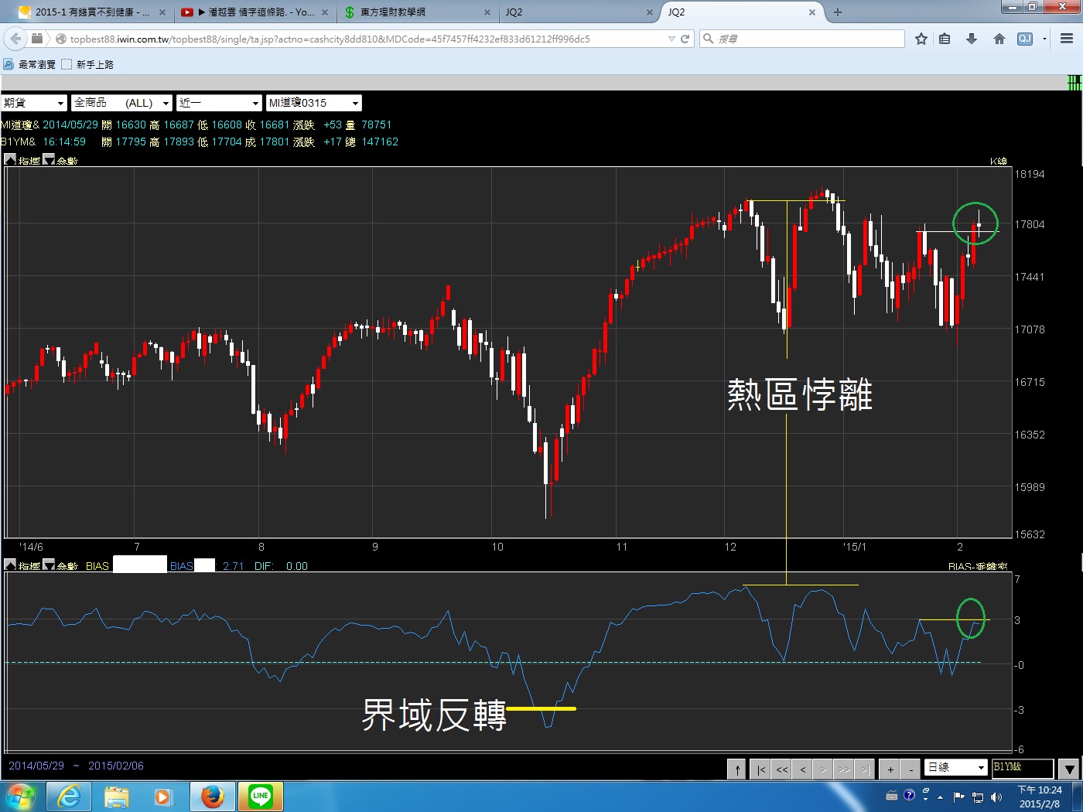Click the BIAS value 2.71

pyautogui.click(x=234, y=566)
